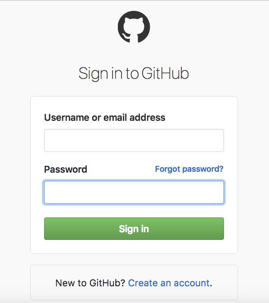Open the Forgot password? link
The image size is (269, 303).
[189, 169]
